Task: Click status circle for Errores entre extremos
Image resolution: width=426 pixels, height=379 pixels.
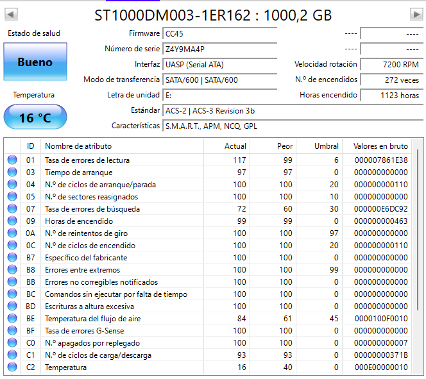Action: (12, 269)
